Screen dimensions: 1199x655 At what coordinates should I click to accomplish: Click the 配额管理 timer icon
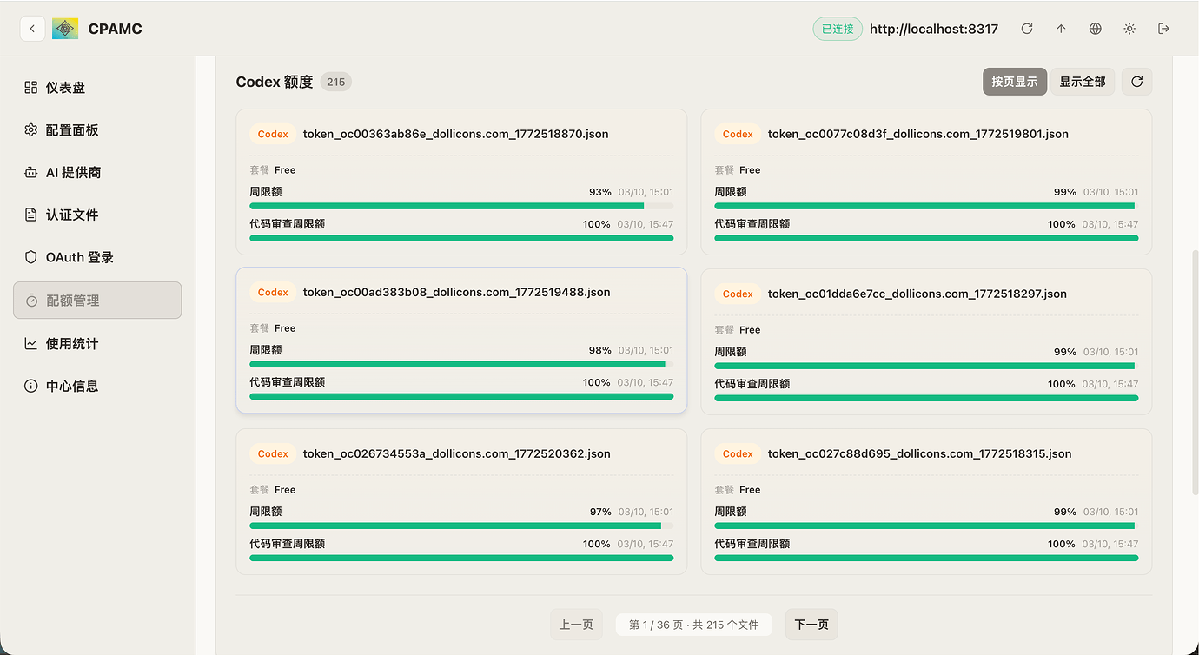tap(31, 301)
